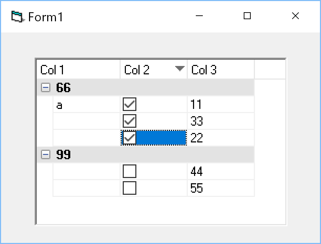Image resolution: width=321 pixels, height=244 pixels.
Task: Uncheck the checkbox in the highlighted row
Action: tap(129, 138)
